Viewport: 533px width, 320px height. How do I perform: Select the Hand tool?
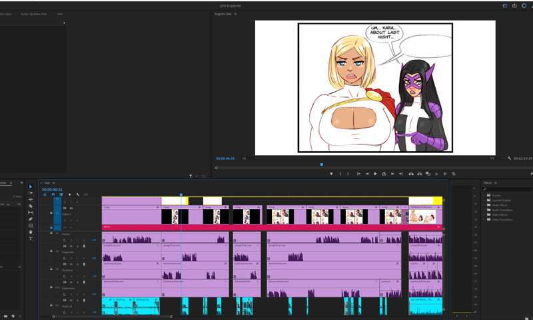(31, 232)
